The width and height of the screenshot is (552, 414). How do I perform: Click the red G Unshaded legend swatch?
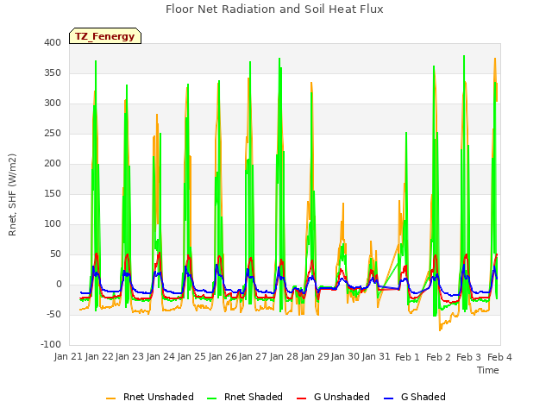point(301,398)
